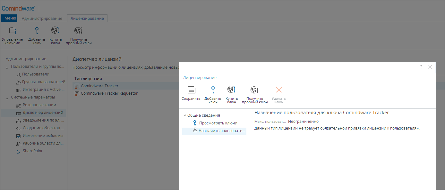Image resolution: width=445 pixels, height=190 pixels.
Task: Select Просмотреть ключи in dialog tree
Action: (x=218, y=123)
